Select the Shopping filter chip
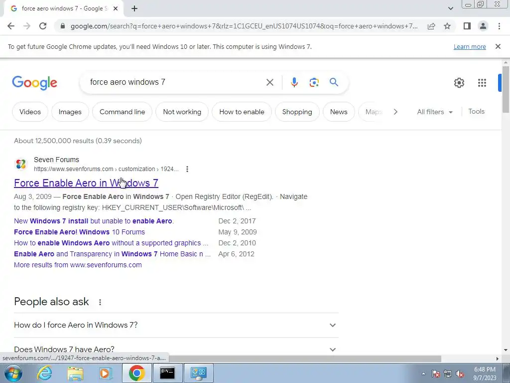510x383 pixels. (x=297, y=112)
